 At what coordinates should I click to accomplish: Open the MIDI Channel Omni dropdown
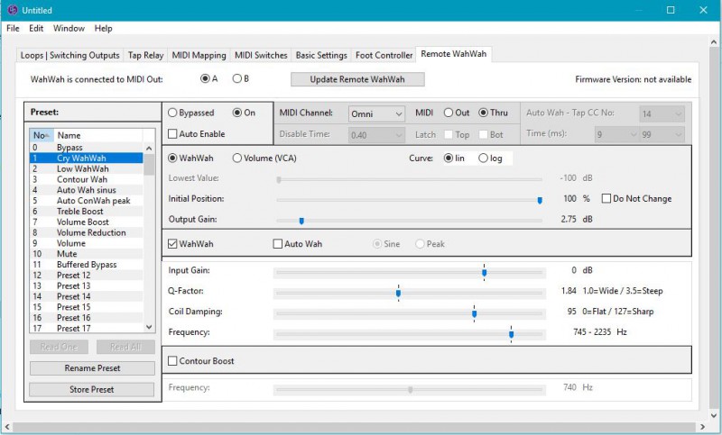pyautogui.click(x=376, y=113)
